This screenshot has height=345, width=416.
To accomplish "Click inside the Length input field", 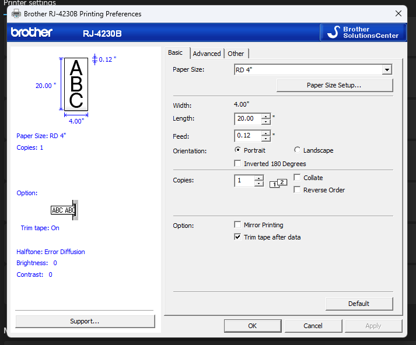I will (248, 119).
